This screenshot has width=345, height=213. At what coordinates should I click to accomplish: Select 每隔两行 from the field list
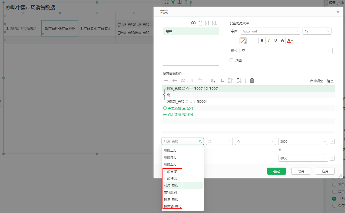183,157
